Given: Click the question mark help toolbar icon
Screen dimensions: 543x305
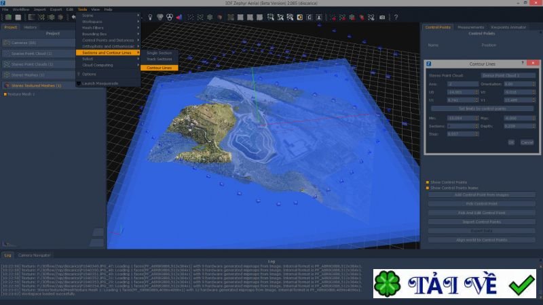Looking at the screenshot, I should pyautogui.click(x=396, y=18).
